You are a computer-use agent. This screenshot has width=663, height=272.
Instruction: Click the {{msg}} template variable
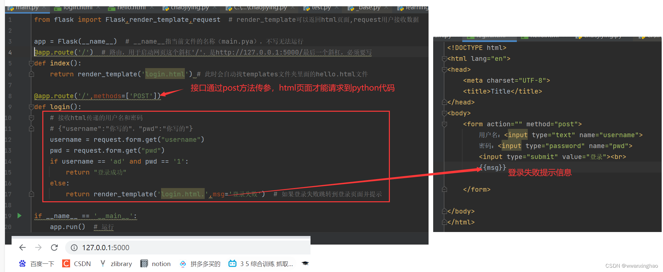coord(492,168)
